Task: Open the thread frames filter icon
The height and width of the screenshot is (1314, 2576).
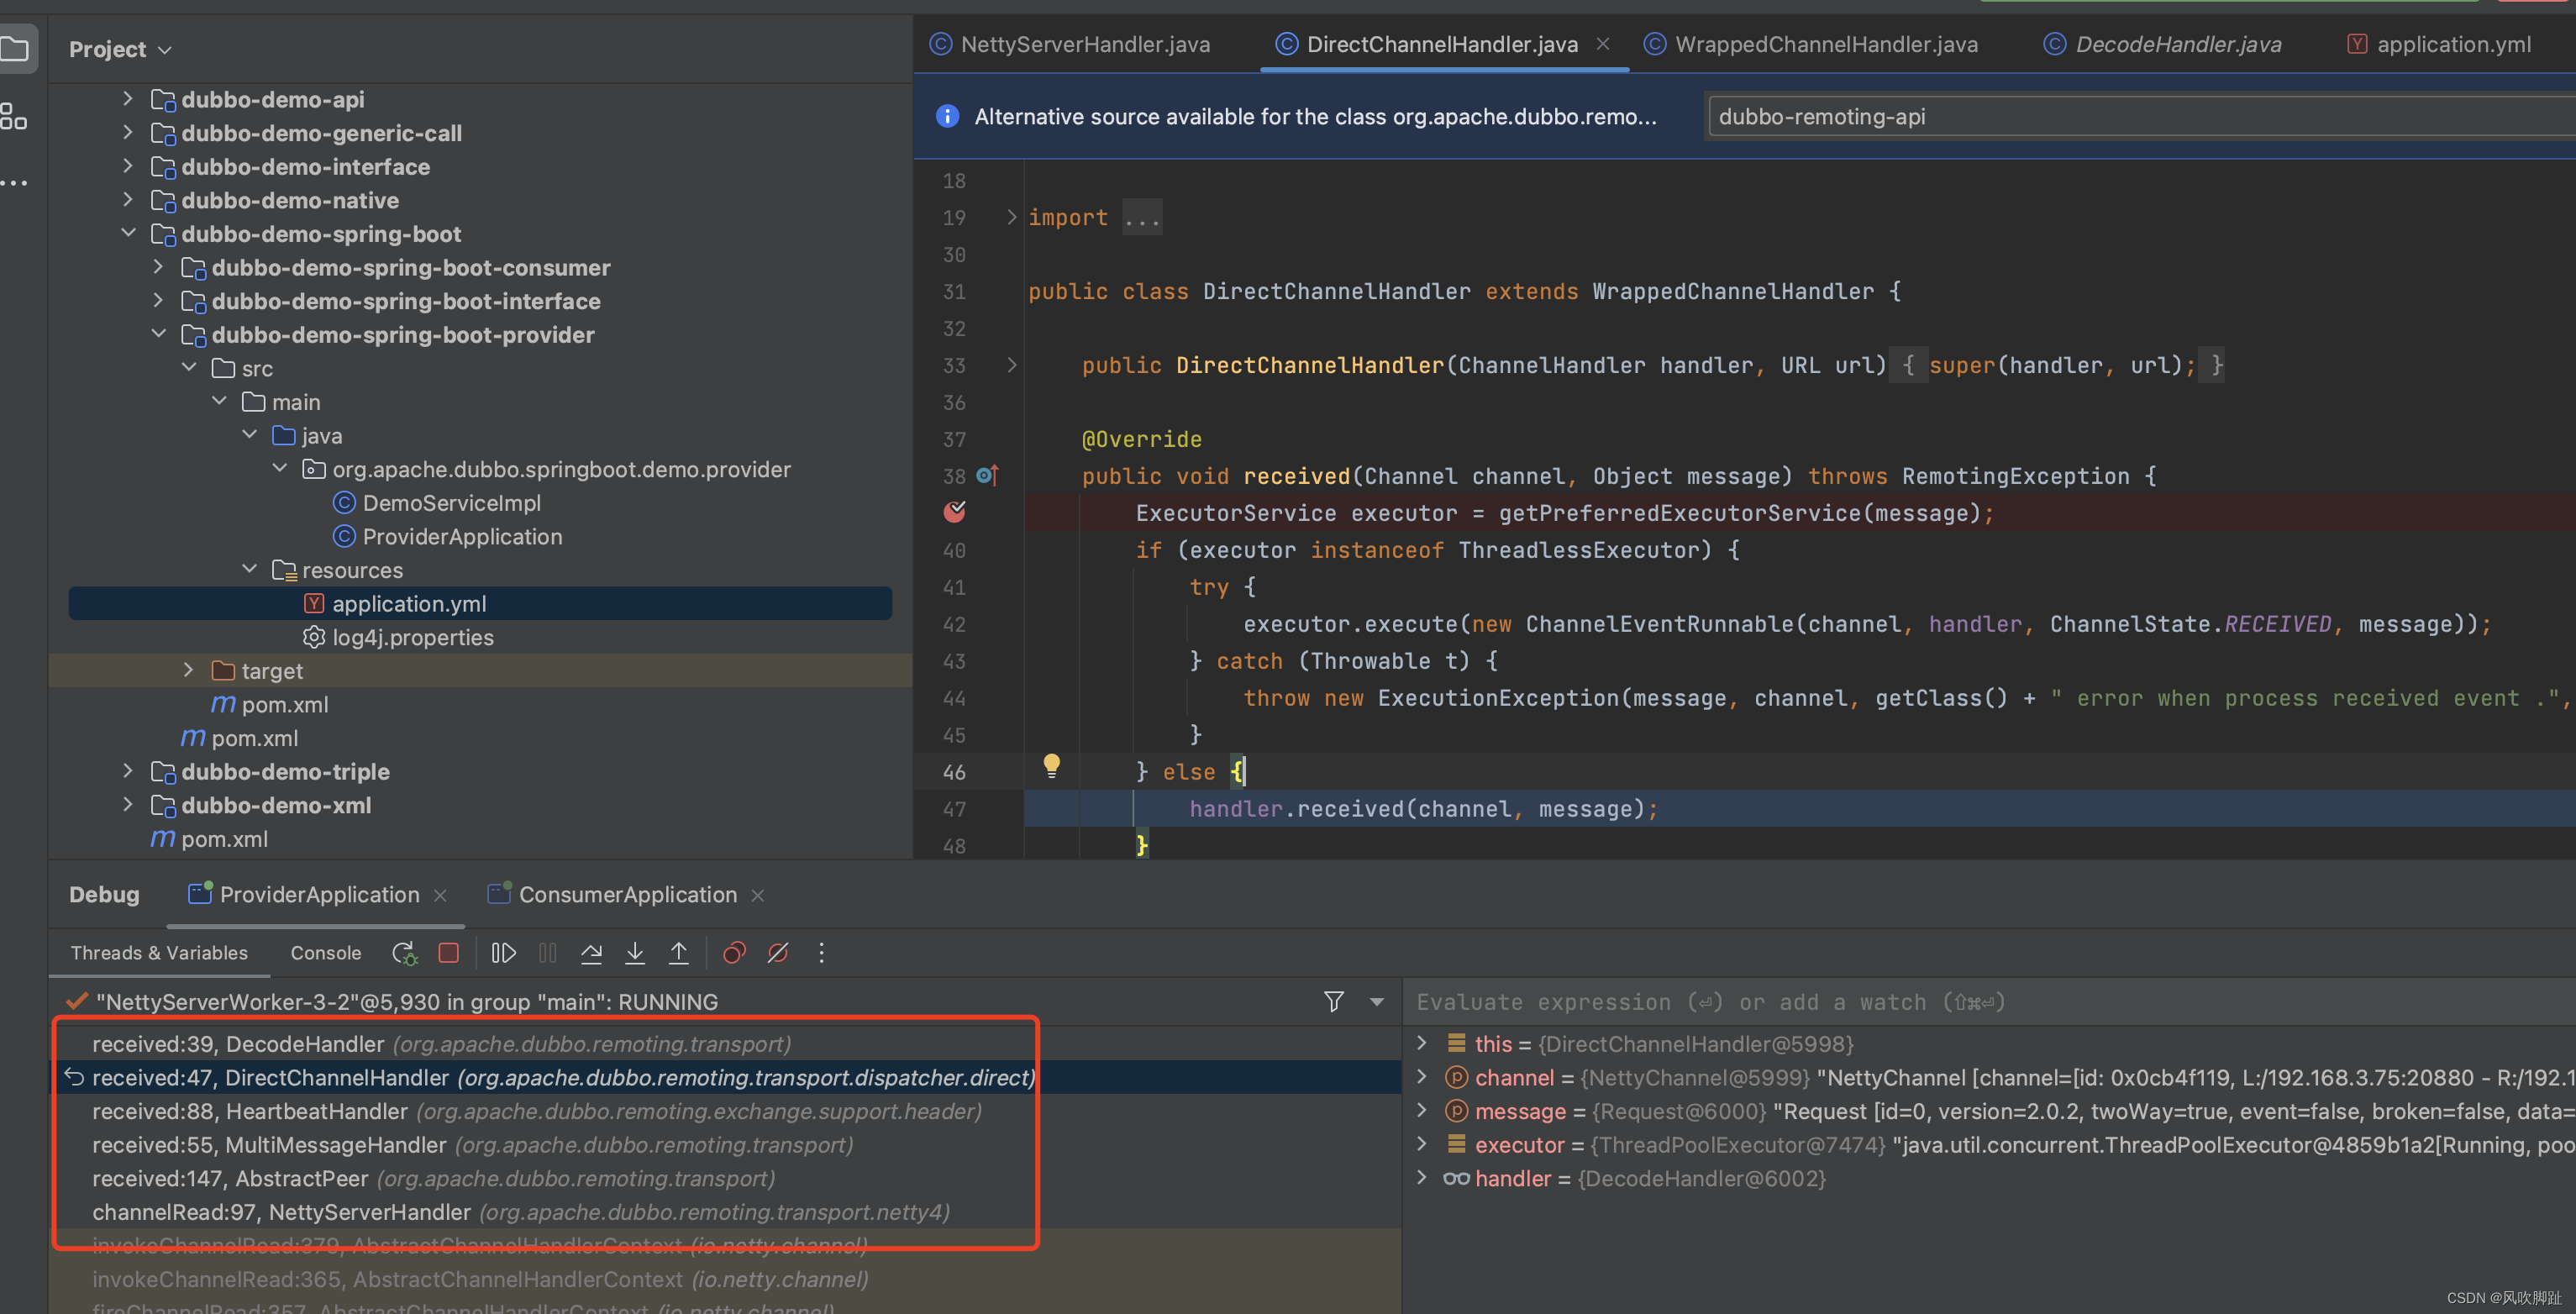Action: pos(1333,1002)
